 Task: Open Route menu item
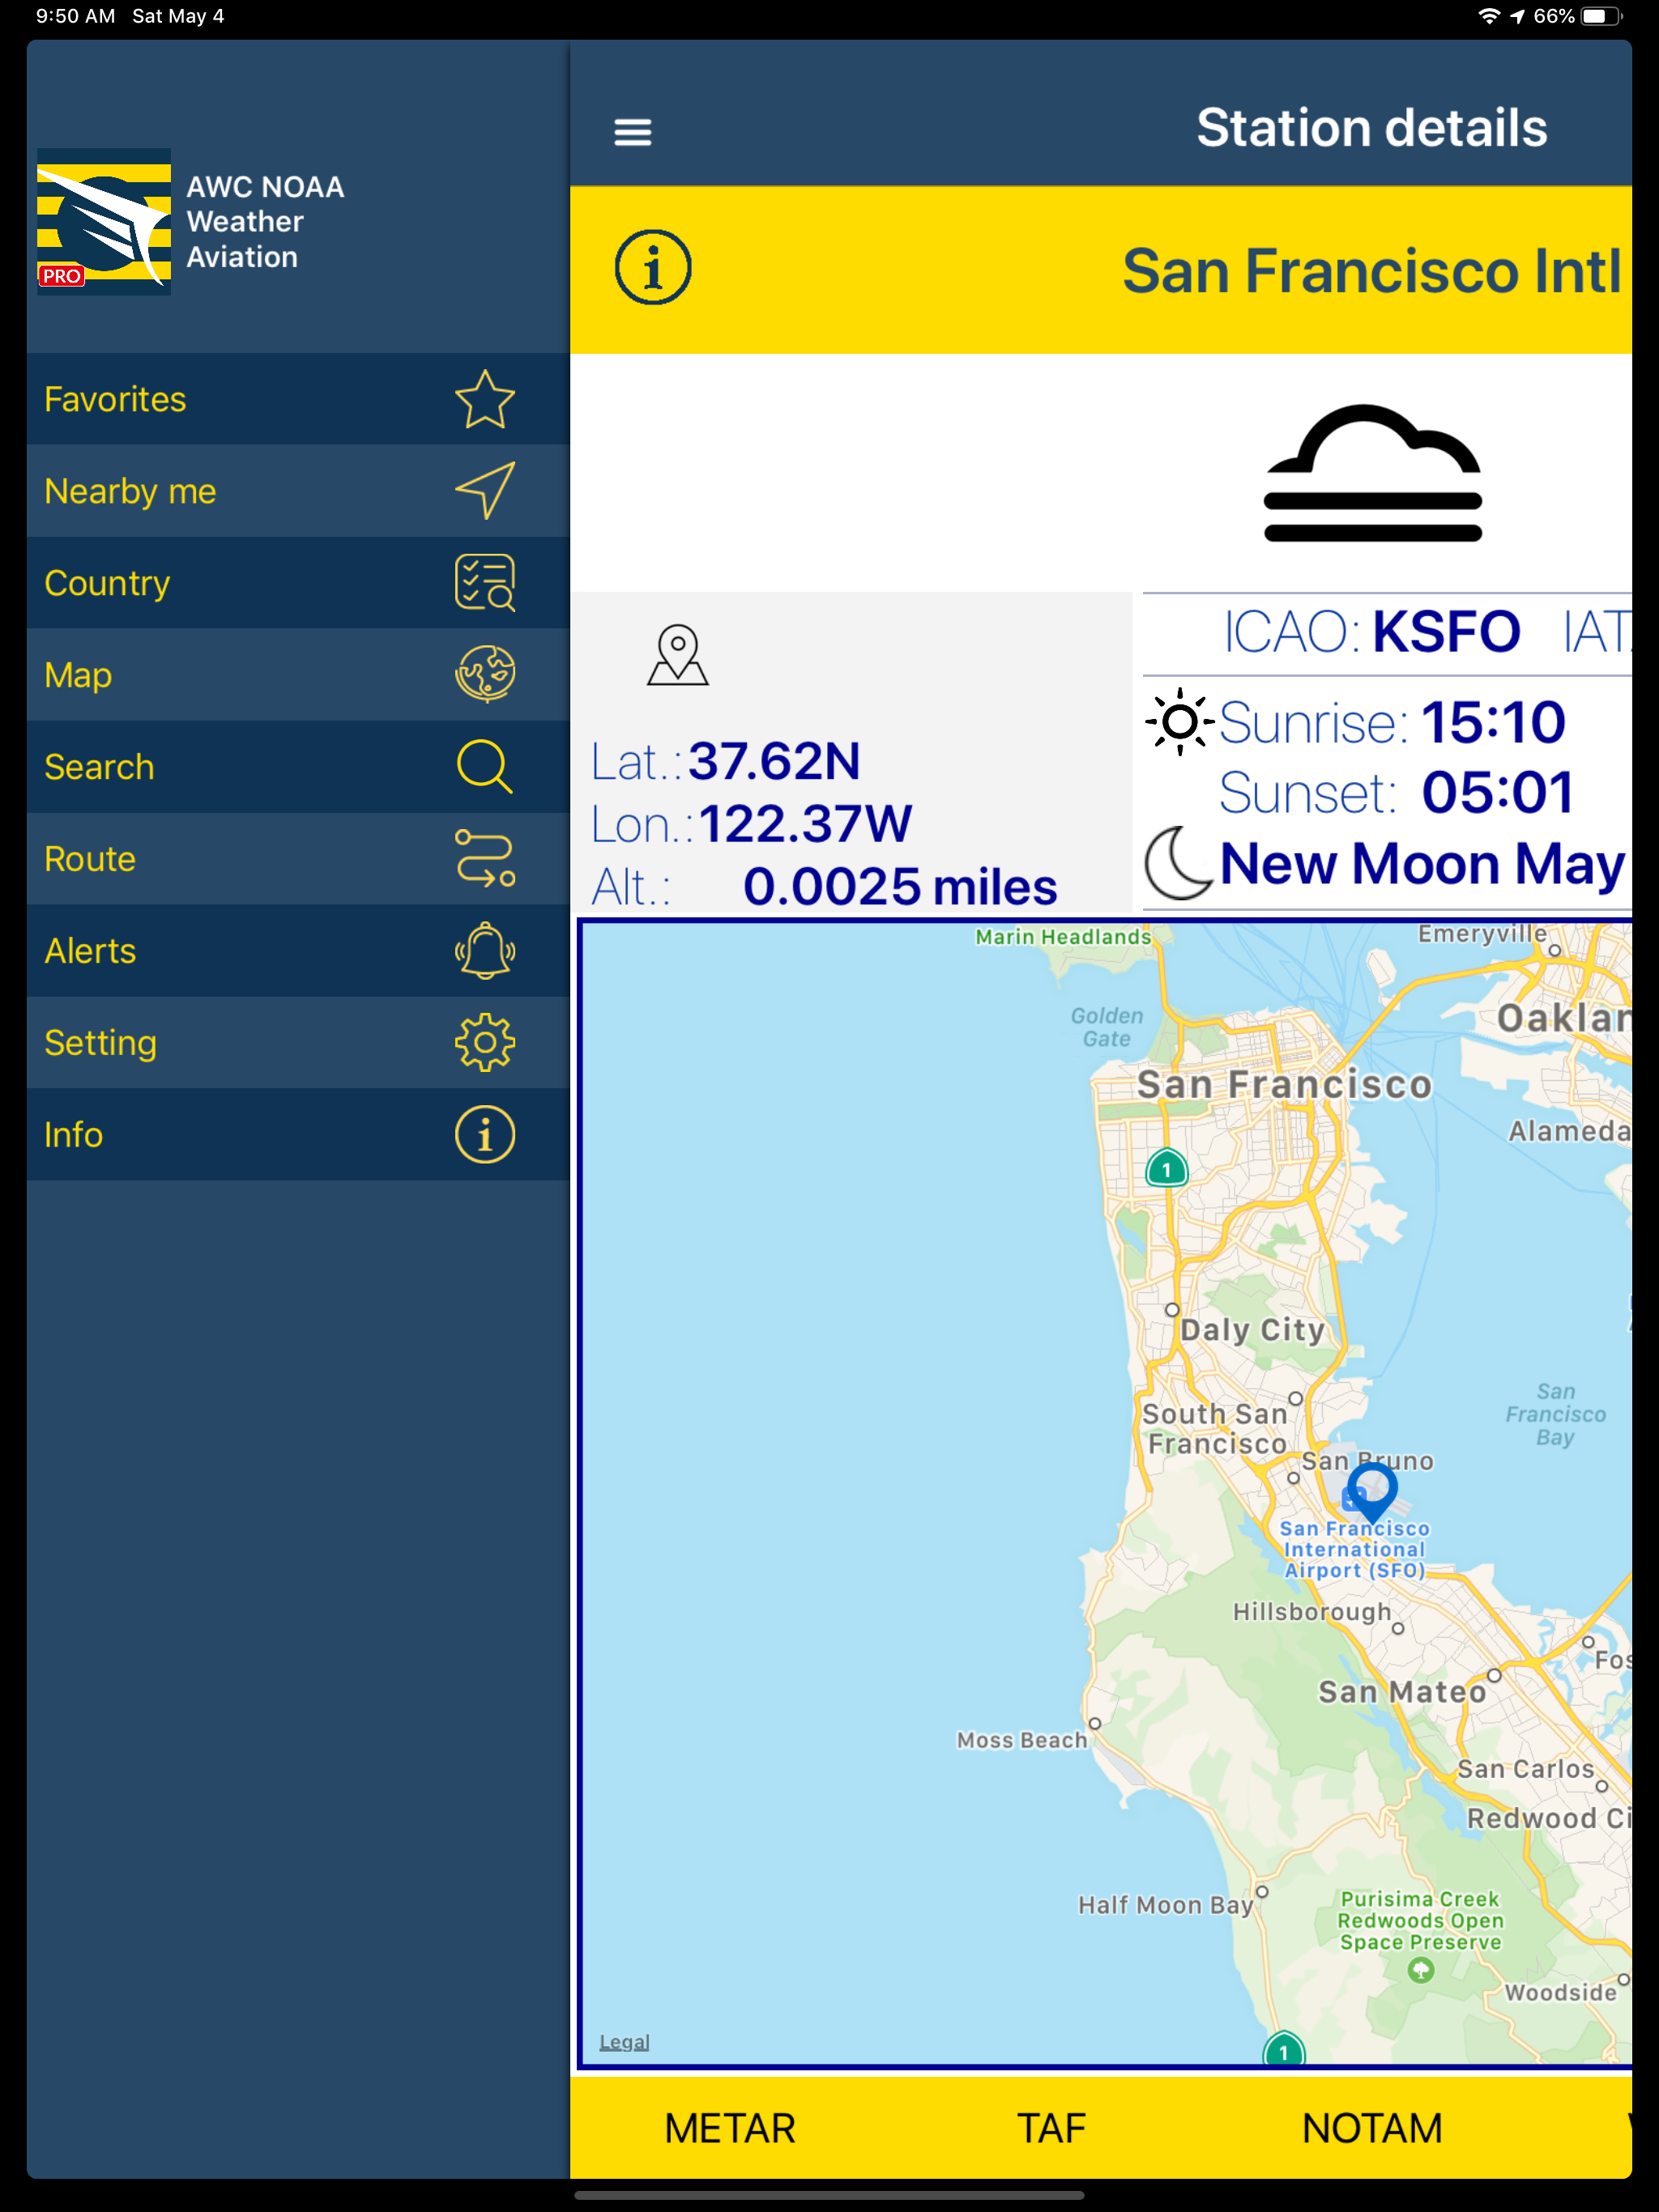tap(298, 858)
